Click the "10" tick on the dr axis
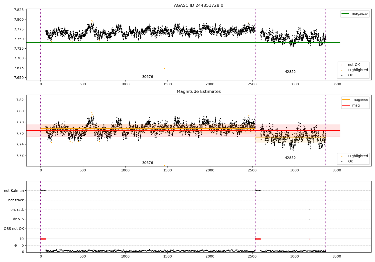This screenshot has height=262, width=375. click(x=22, y=239)
